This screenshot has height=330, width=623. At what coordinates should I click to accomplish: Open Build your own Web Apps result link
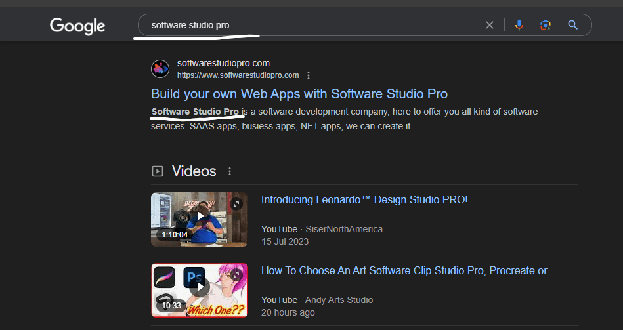(x=299, y=94)
